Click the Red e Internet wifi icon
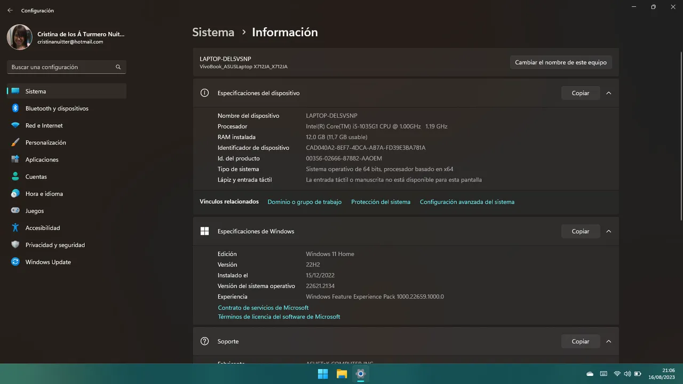The height and width of the screenshot is (384, 683). coord(15,125)
